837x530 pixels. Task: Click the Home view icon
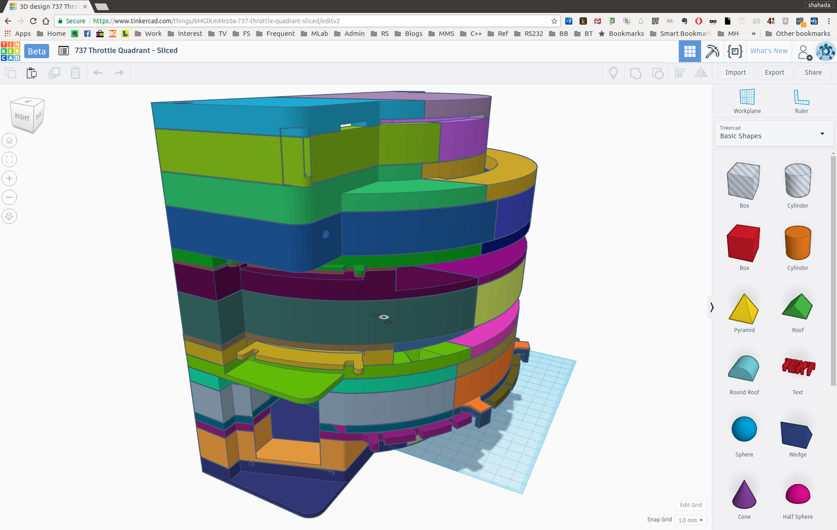click(x=9, y=141)
